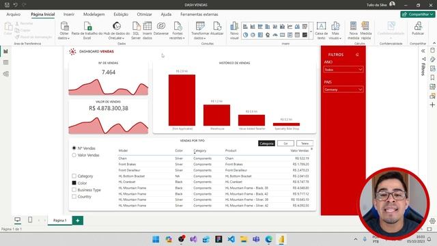
Task: Open the Página 1 tab
Action: click(x=59, y=220)
